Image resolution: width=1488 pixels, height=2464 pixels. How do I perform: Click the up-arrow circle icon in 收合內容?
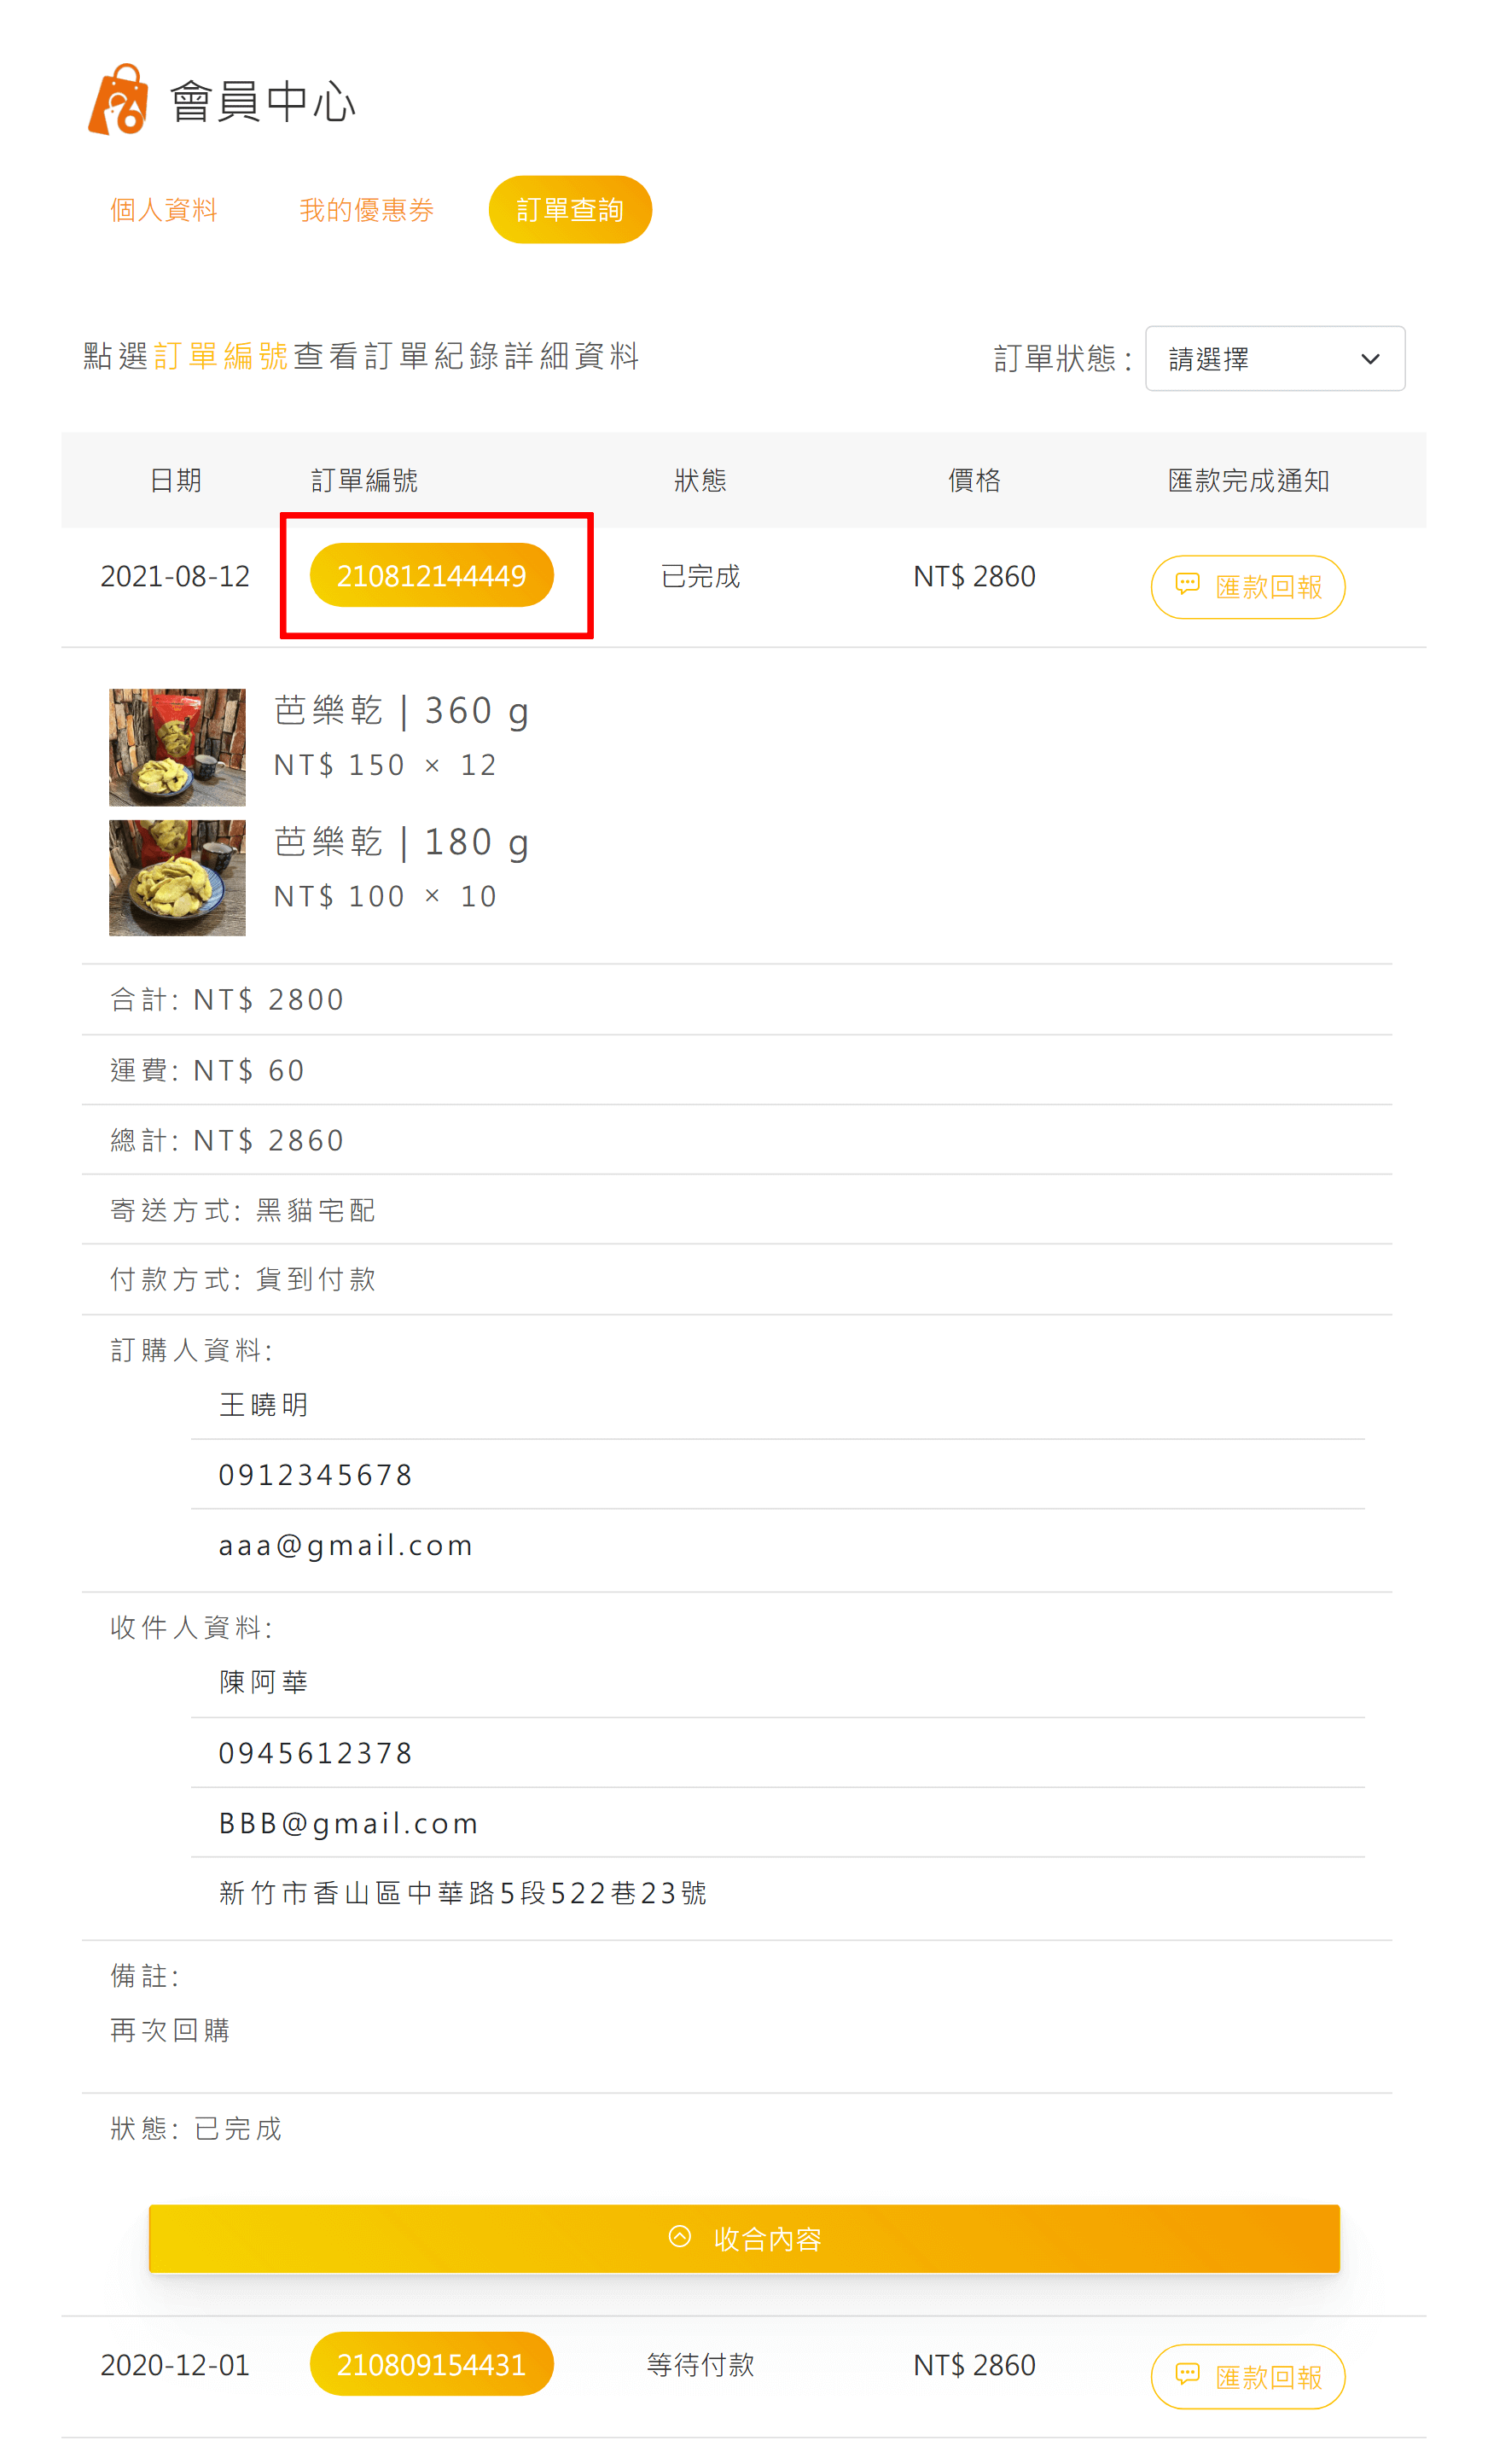pos(679,2236)
